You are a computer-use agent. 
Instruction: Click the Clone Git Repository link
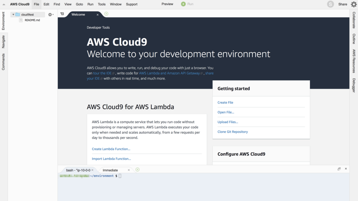[232, 132]
